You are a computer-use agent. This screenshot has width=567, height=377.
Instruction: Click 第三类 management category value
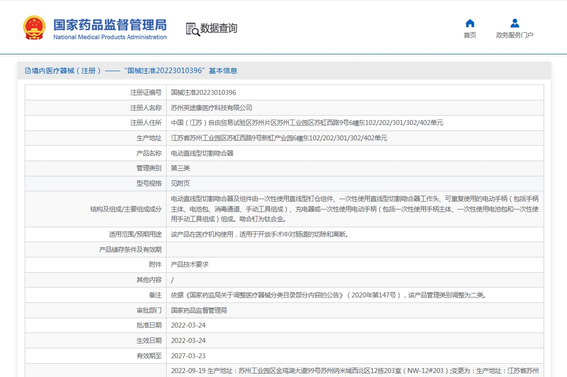point(180,168)
